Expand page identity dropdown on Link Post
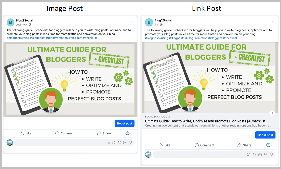Viewport: 281px width, 169px height. tap(270, 145)
